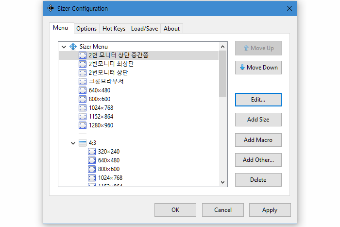Click size icon beside 640×480 under 4:3
340x227 pixels.
[92, 160]
